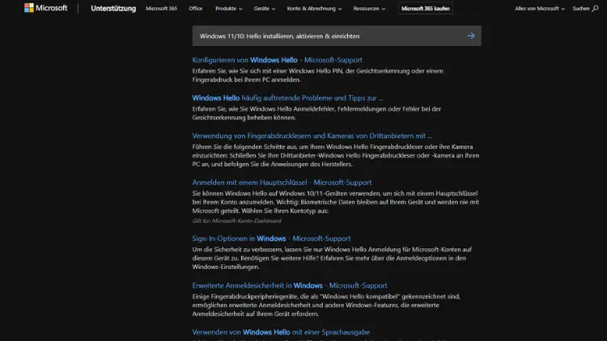Open Verwenden von Windows Hello mit Sprachausgabe

281,332
